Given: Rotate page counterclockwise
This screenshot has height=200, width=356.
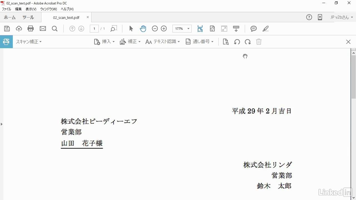Looking at the screenshot, I should click(x=237, y=42).
